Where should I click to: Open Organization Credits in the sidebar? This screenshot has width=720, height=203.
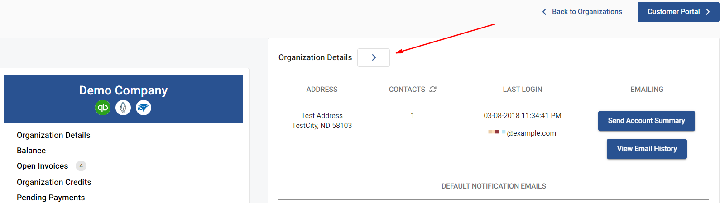54,182
